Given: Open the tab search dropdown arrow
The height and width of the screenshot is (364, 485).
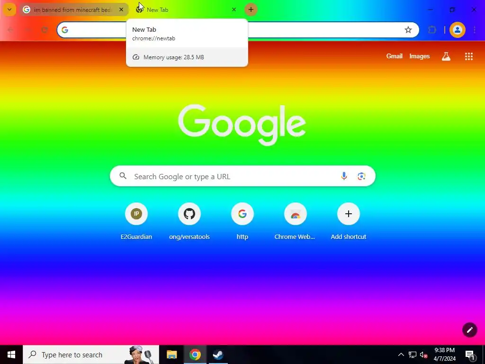Looking at the screenshot, I should (9, 9).
